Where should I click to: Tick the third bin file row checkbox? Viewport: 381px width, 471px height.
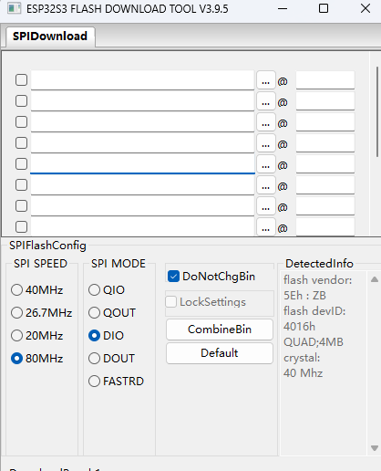pos(21,122)
